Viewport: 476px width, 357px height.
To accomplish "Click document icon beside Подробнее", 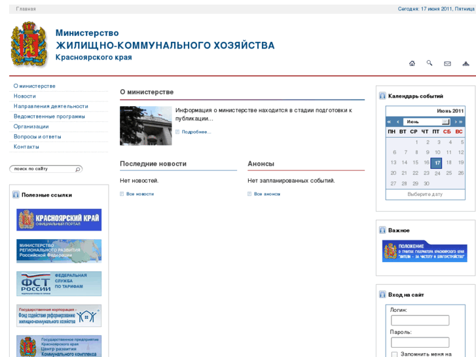I will coord(177,132).
